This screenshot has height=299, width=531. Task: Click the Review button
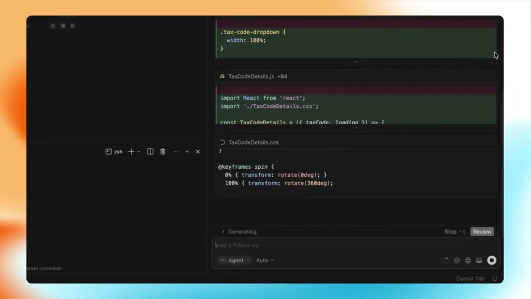click(x=482, y=232)
